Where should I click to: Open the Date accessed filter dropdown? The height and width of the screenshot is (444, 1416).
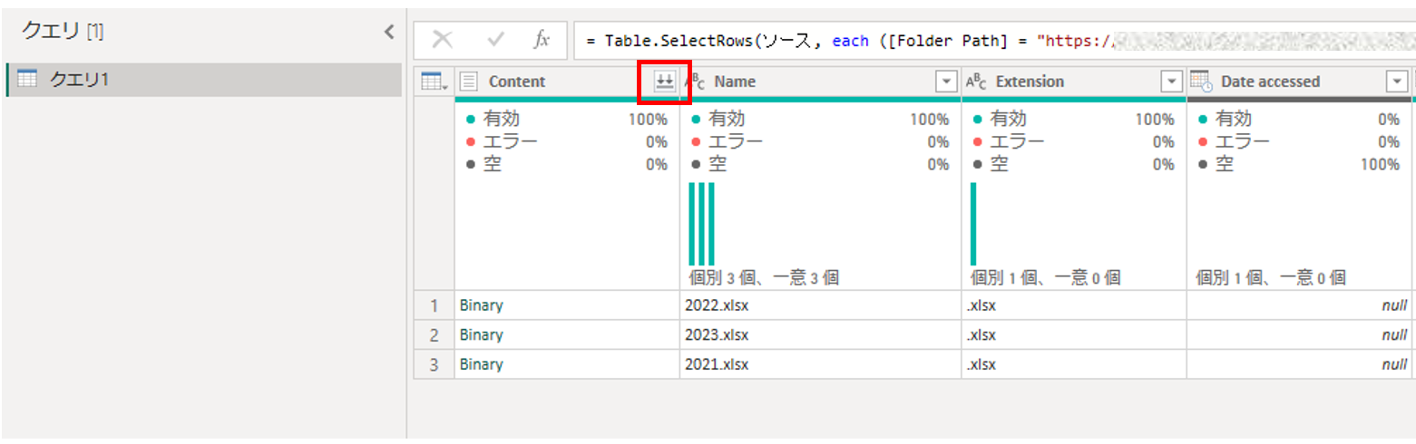pyautogui.click(x=1398, y=82)
